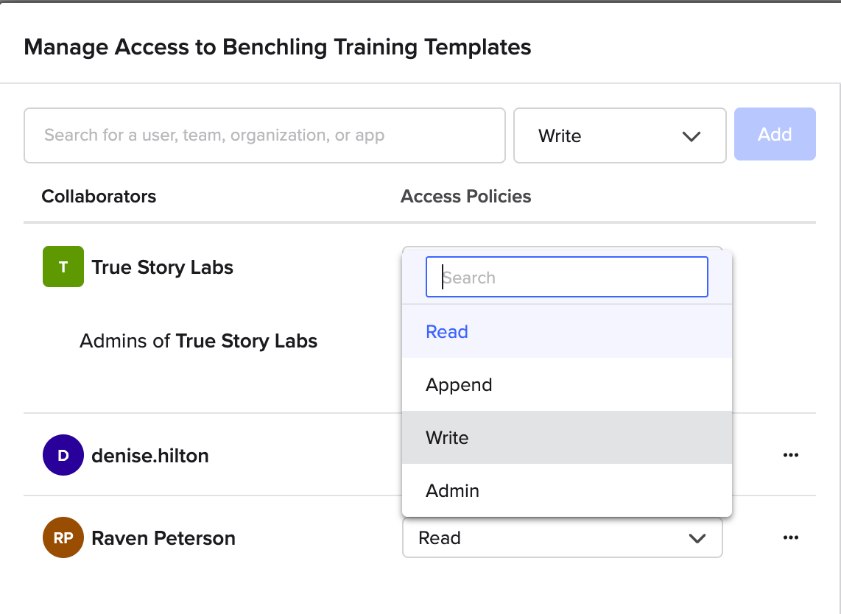The height and width of the screenshot is (614, 841).
Task: Expand the Write permission dropdown beside Add
Action: pyautogui.click(x=619, y=135)
